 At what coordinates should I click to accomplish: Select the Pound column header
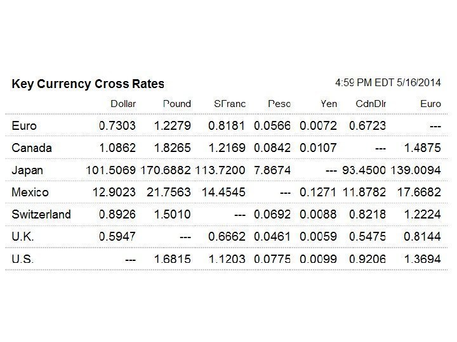177,104
